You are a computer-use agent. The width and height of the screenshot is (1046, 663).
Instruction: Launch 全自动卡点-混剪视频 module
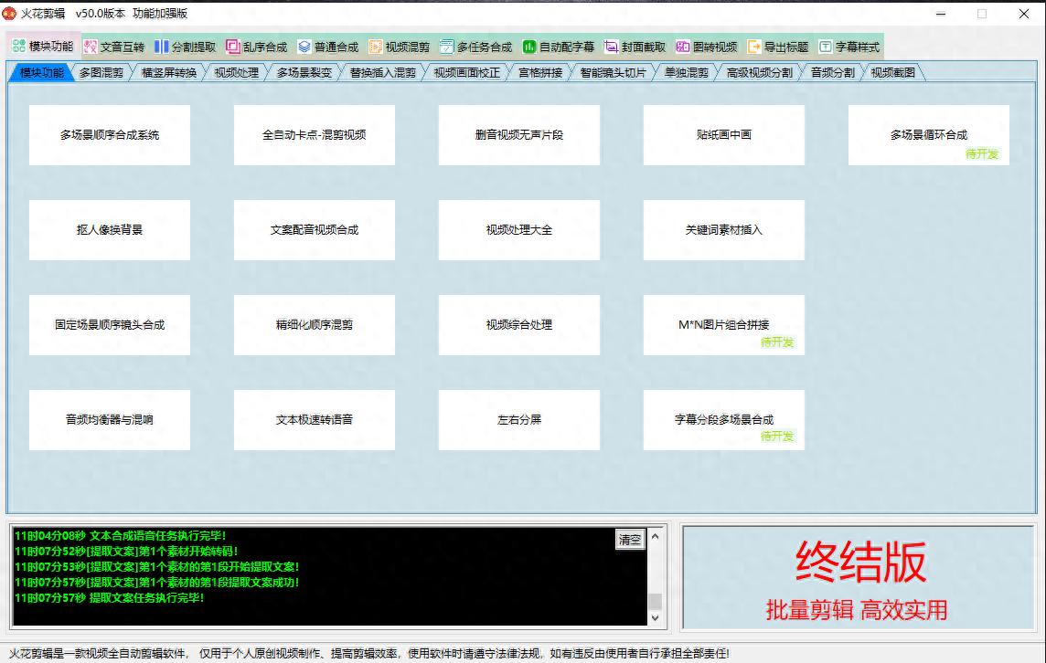[315, 135]
